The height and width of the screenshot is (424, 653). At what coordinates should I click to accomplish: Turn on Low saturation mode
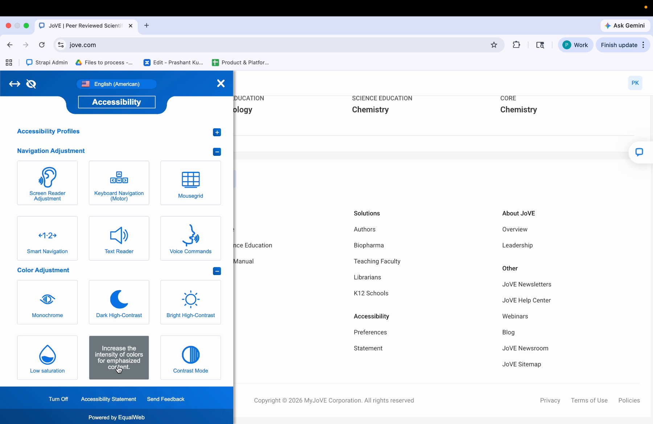pyautogui.click(x=47, y=358)
